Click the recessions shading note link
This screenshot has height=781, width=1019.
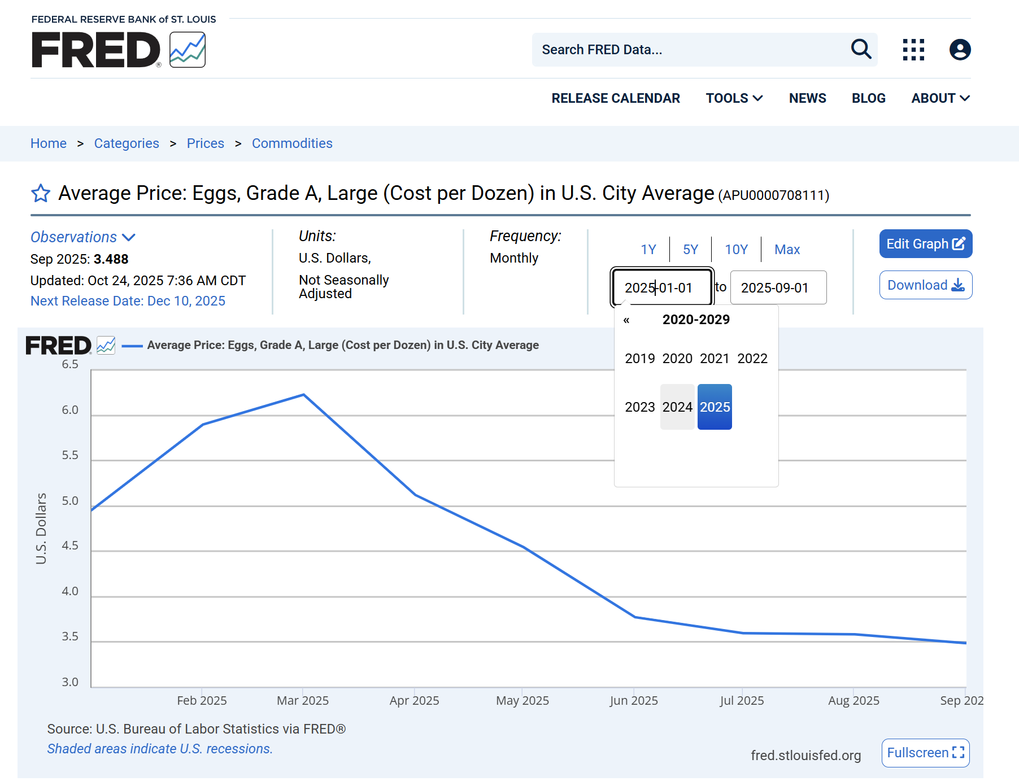(x=160, y=749)
